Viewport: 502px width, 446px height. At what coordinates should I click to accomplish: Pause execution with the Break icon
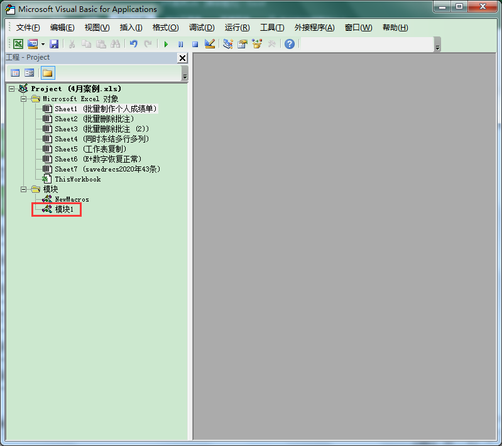(180, 44)
